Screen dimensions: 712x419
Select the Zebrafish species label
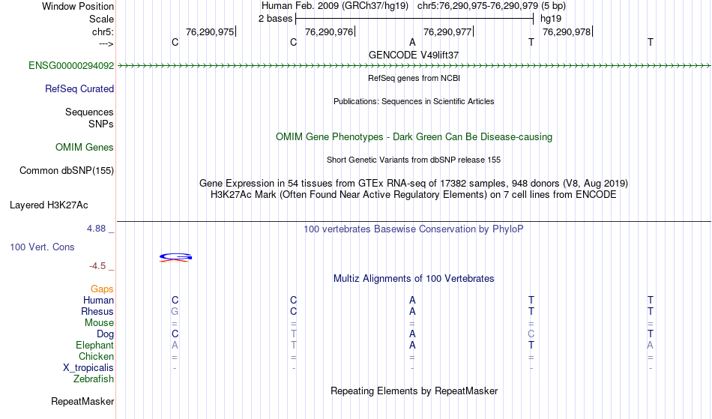(94, 379)
